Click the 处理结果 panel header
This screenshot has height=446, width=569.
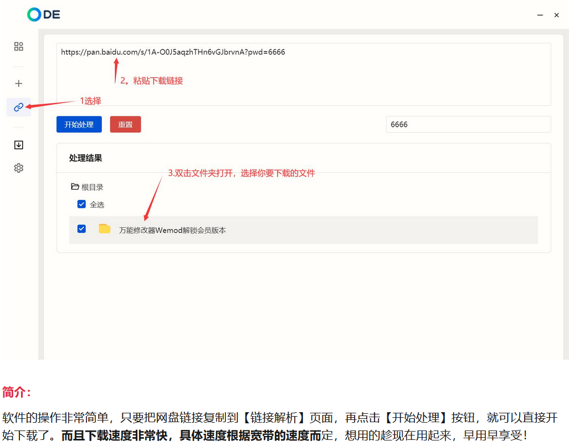pos(86,158)
